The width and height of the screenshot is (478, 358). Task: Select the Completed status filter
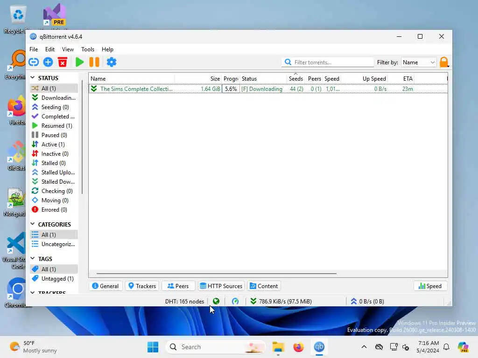54,117
